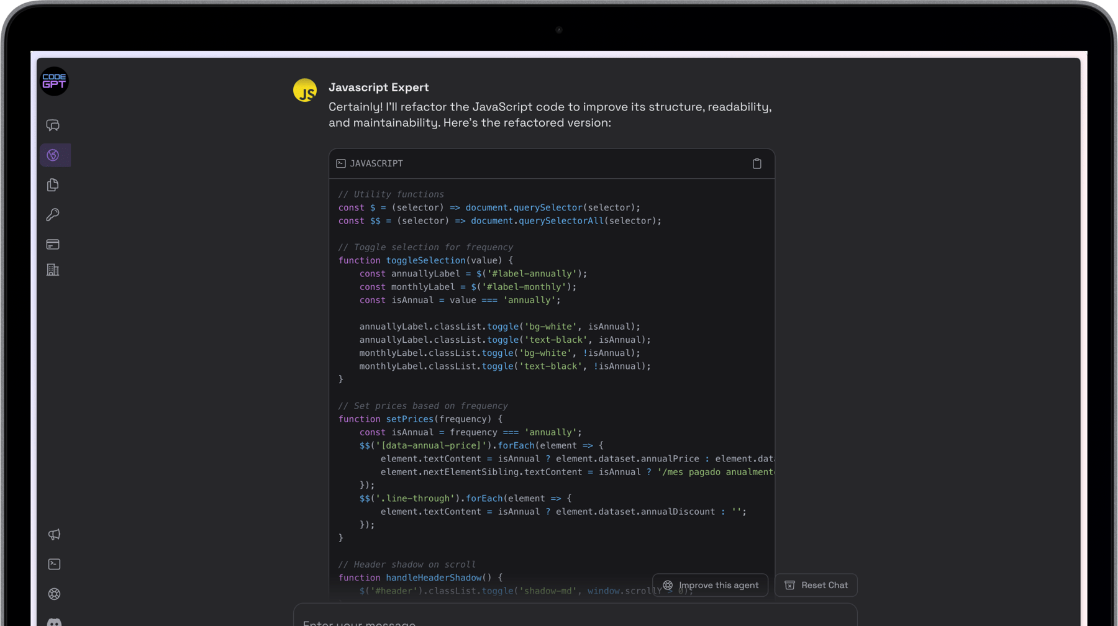Open the documents icon in the sidebar
Screen dimensions: 1118x626
[53, 185]
